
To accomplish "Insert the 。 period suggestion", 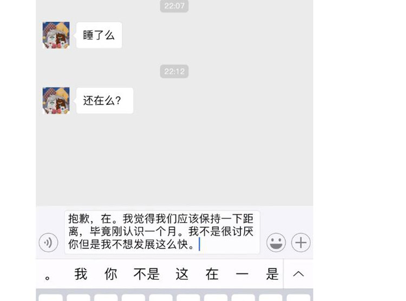I will tap(48, 278).
